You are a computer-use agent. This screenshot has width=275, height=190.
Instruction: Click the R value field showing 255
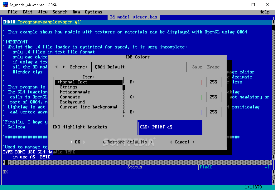click(213, 82)
